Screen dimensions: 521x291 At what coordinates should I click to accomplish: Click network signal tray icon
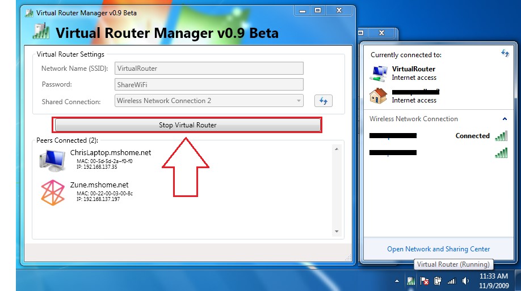point(452,281)
